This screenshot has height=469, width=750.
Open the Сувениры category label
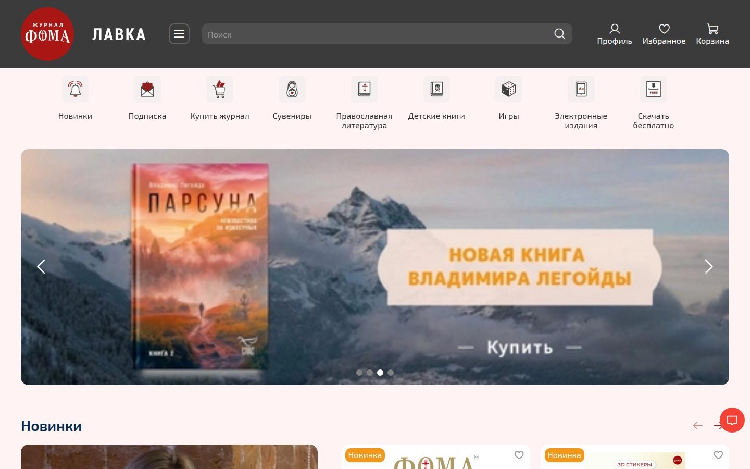coord(292,116)
